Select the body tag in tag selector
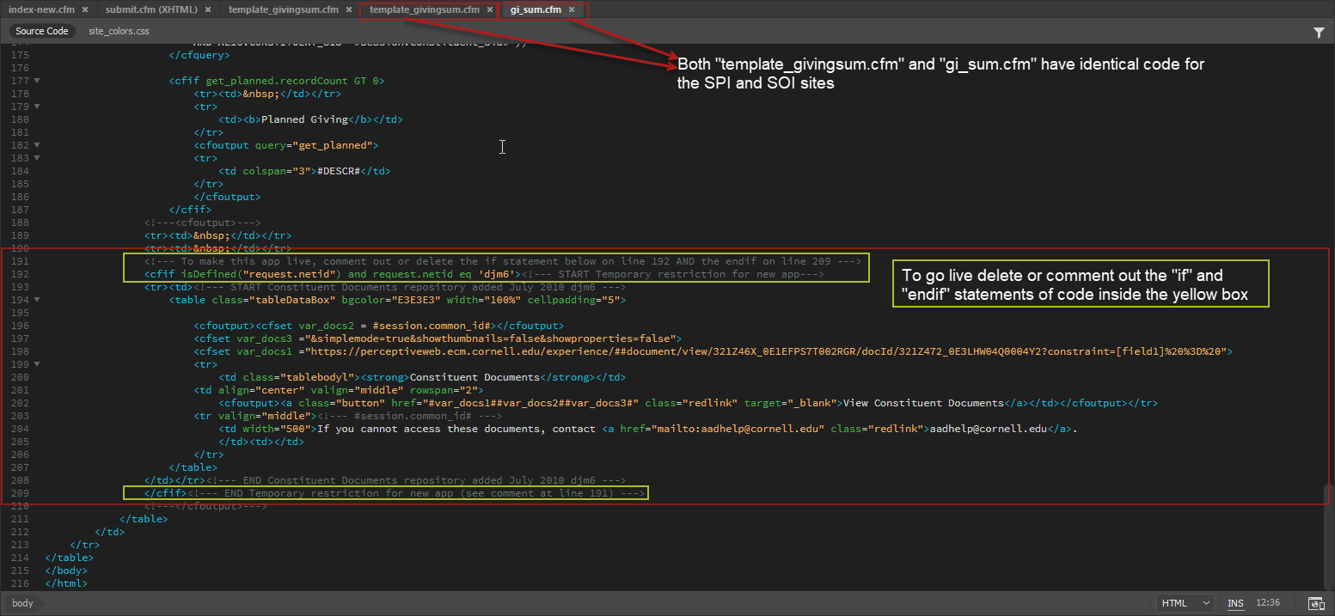The width and height of the screenshot is (1335, 616). point(22,603)
